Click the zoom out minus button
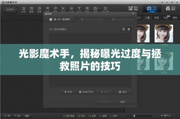Image resolution: width=180 pixels, height=119 pixels. click(x=123, y=116)
